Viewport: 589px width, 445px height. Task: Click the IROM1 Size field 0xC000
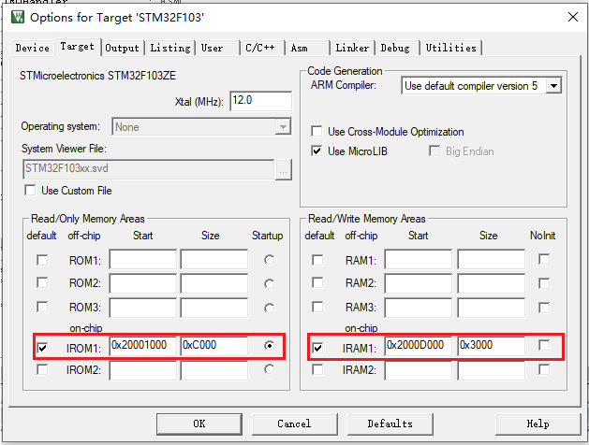[x=214, y=346]
